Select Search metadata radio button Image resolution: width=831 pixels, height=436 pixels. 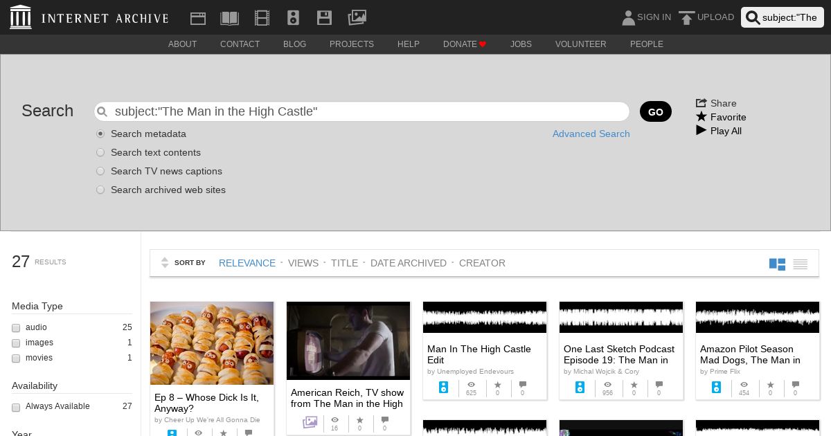[x=100, y=134]
